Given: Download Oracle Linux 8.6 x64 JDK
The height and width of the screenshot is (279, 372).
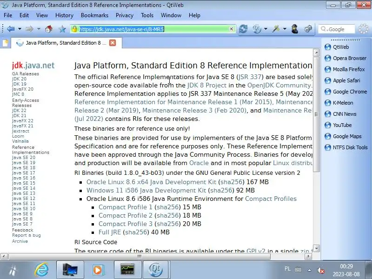Looking at the screenshot, I should 152,182.
